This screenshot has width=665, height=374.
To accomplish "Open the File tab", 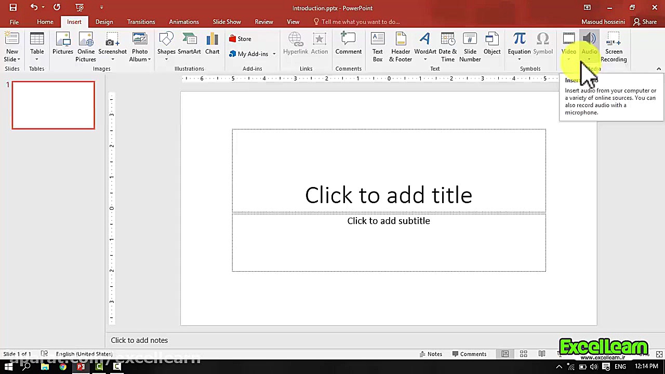I will [14, 22].
